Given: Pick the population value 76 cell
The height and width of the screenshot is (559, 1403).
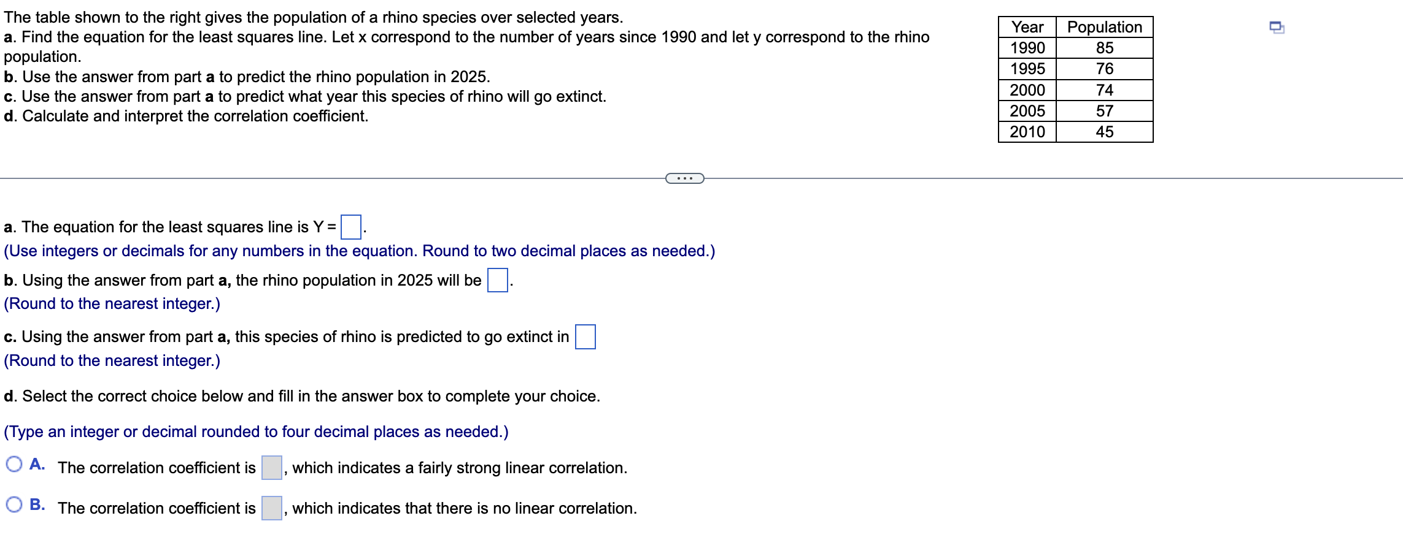Looking at the screenshot, I should click(1105, 69).
